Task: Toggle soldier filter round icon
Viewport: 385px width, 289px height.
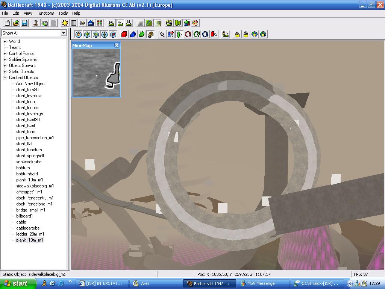Action: click(x=105, y=34)
